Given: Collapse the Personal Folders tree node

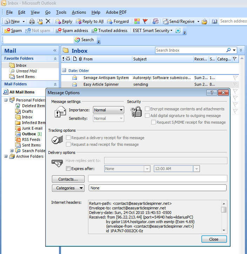Looking at the screenshot, I should 6,100.
